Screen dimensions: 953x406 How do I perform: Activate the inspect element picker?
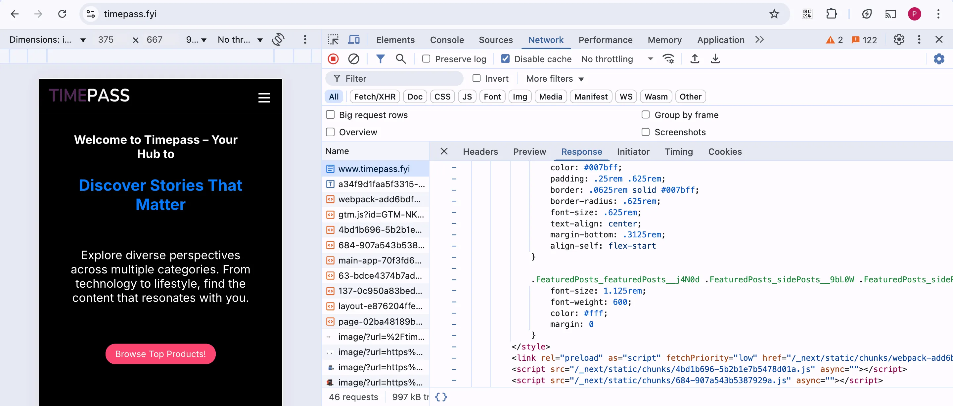(x=333, y=40)
